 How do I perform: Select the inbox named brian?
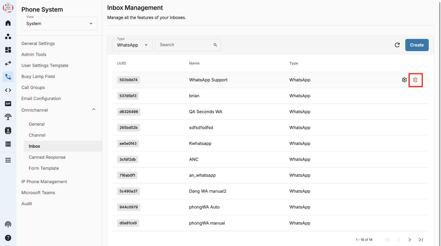(x=194, y=96)
